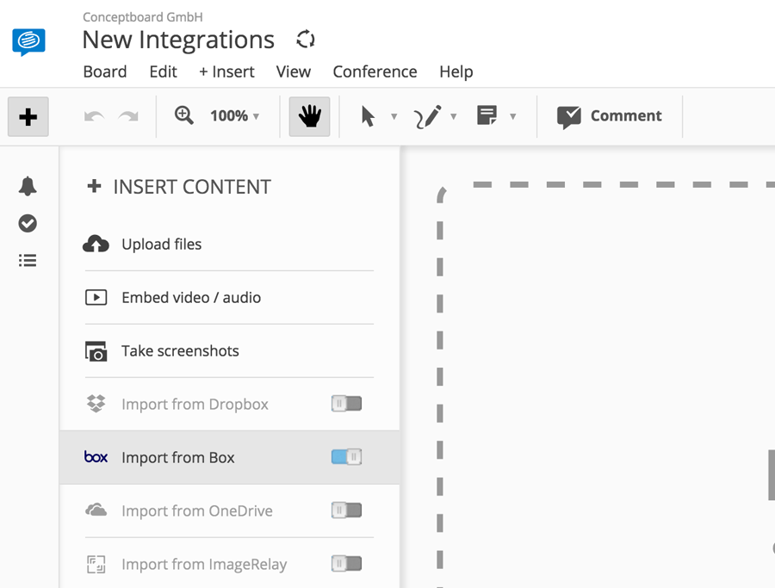Open the Board menu
775x588 pixels.
point(105,71)
